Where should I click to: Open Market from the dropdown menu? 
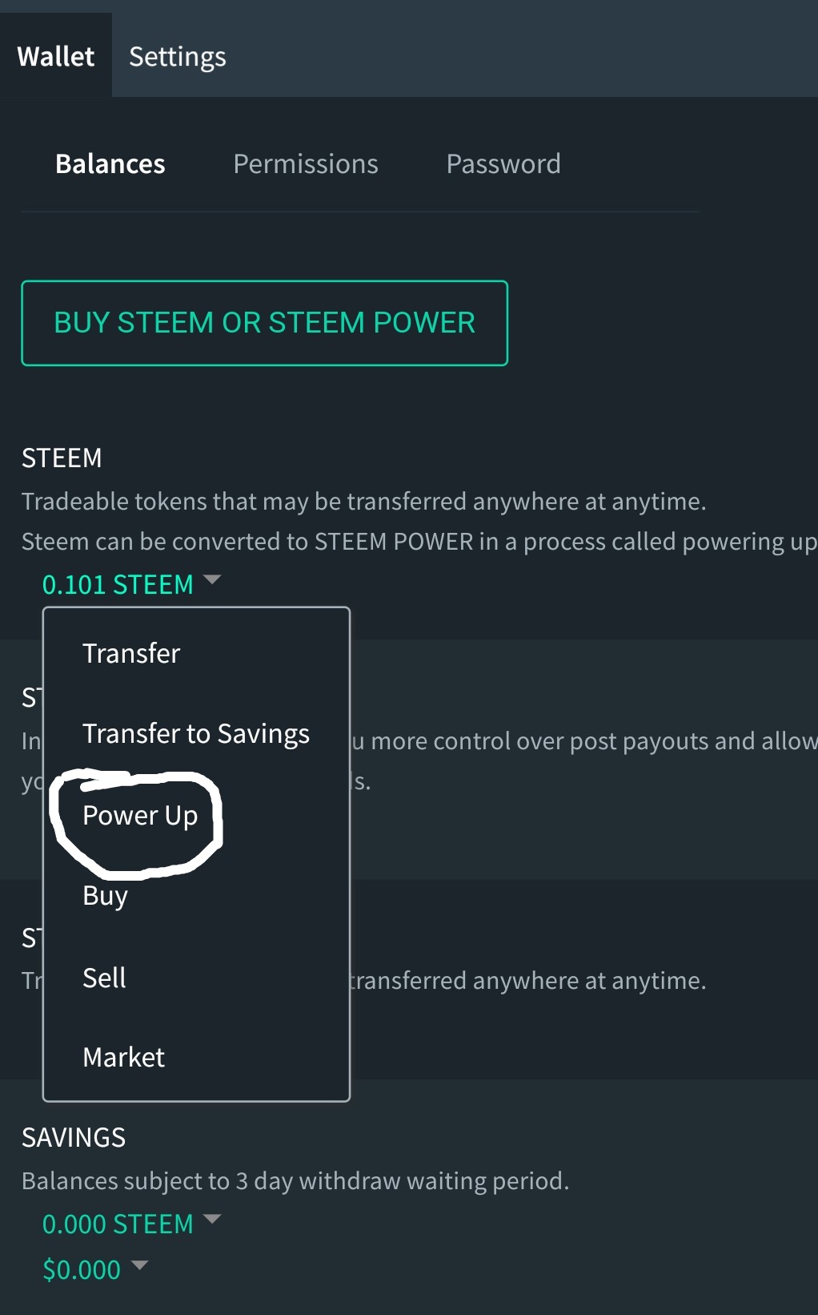point(123,1058)
